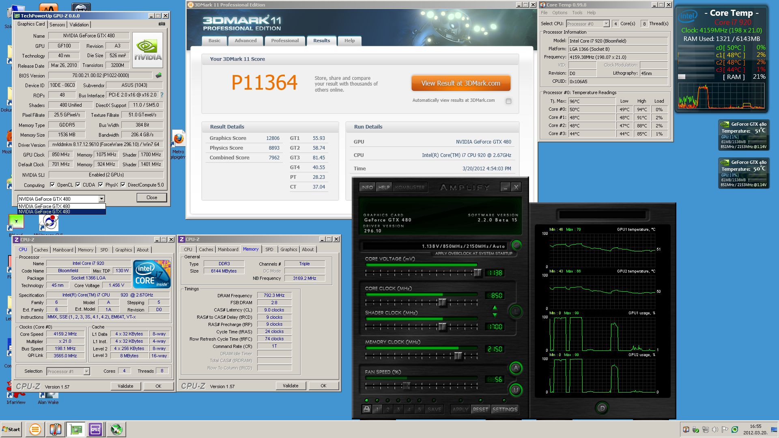Toggle apply overclock at startup button
The width and height of the screenshot is (779, 438).
(516, 245)
